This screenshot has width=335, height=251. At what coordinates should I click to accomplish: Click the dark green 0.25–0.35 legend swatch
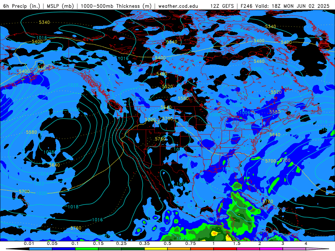pos(133,249)
